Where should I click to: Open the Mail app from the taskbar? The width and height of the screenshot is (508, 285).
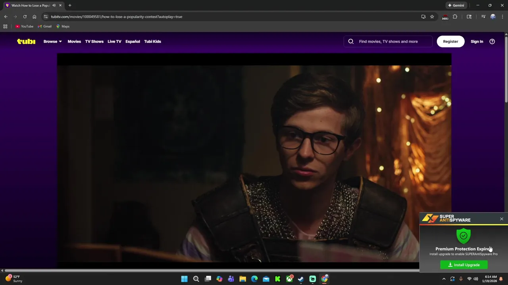(266, 279)
